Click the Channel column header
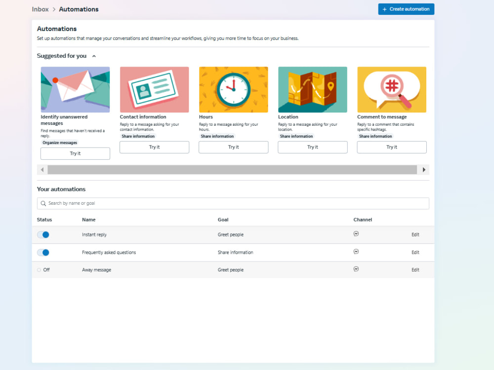 coord(363,220)
